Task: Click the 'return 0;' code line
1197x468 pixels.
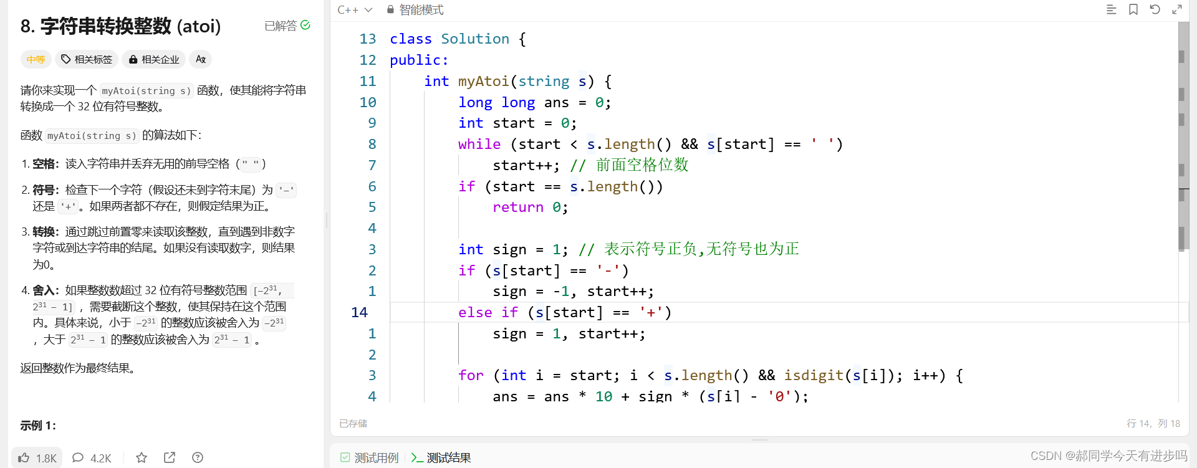Action: [x=531, y=207]
